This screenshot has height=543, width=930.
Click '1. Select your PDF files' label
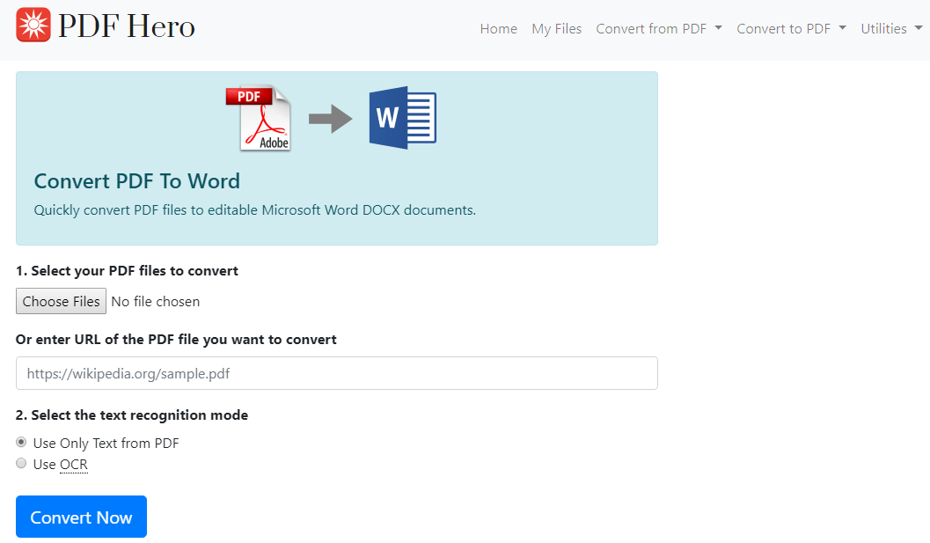tap(127, 270)
